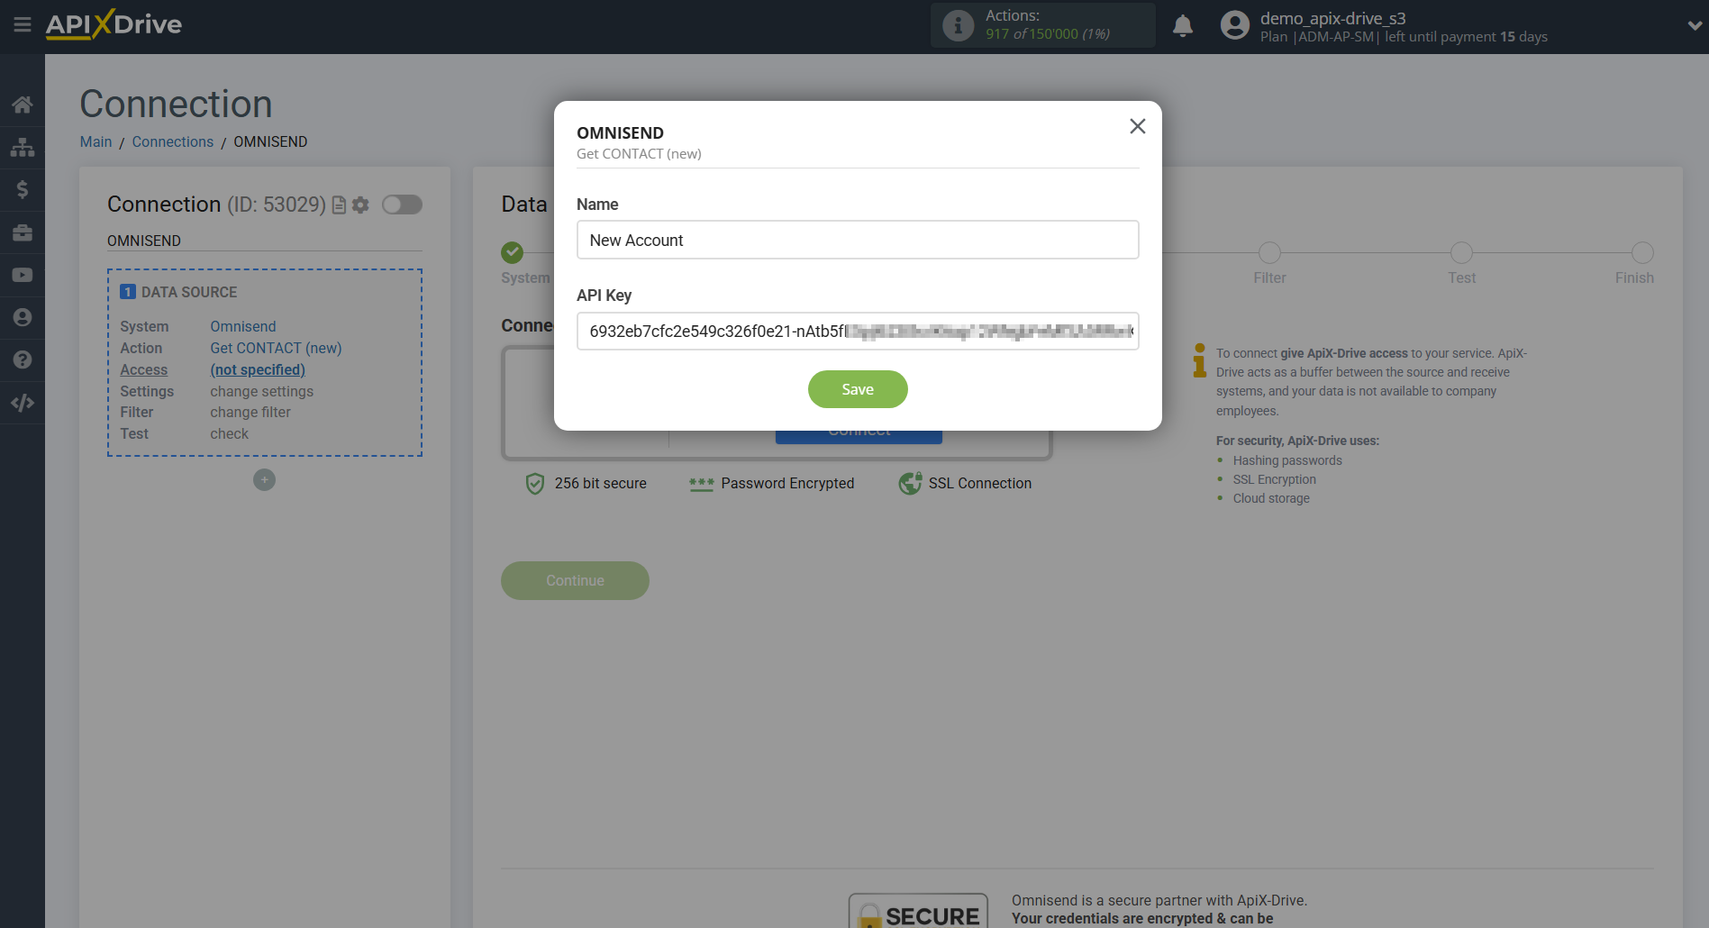
Task: Open the YouTube video tutorials icon
Action: pyautogui.click(x=23, y=275)
